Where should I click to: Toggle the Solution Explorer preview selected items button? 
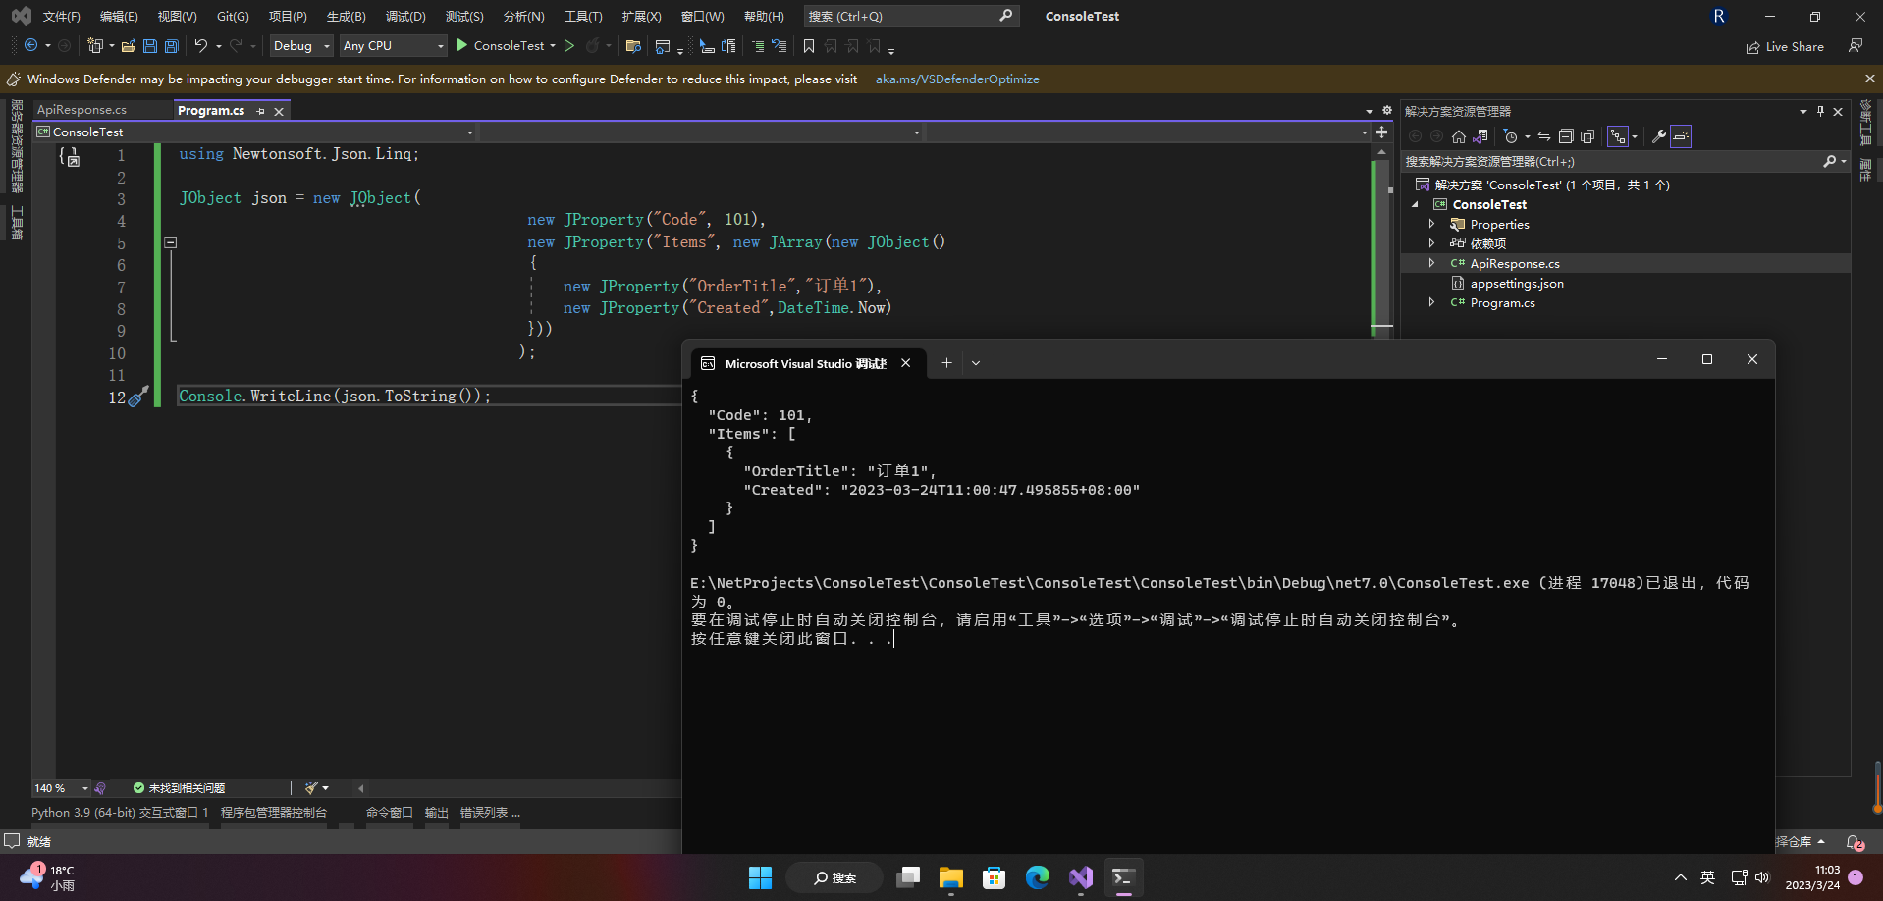(x=1681, y=136)
